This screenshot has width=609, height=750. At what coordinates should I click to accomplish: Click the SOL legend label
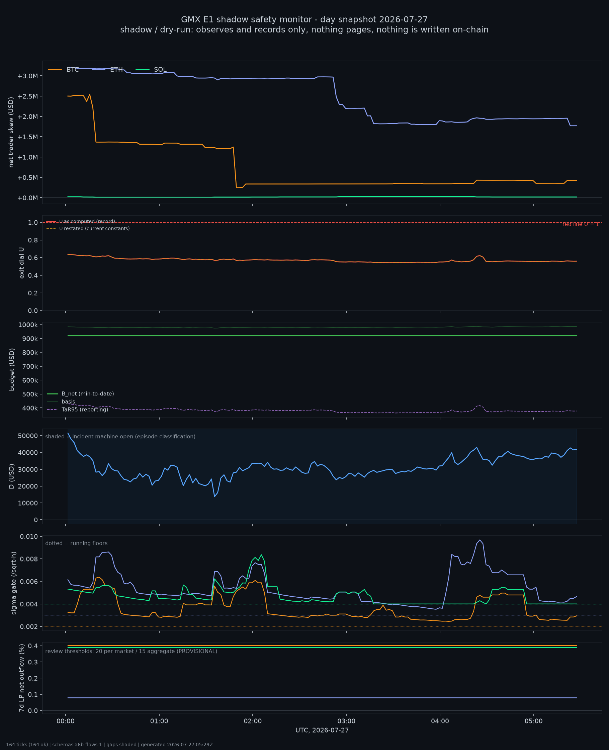point(160,70)
